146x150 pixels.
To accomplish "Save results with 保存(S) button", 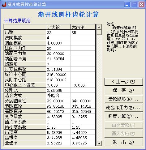I will click(124, 90).
